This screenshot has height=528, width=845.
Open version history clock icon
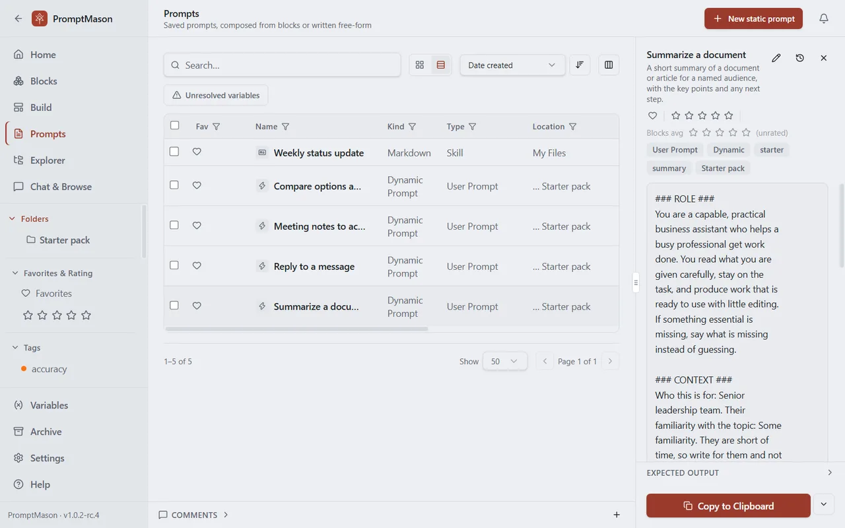pos(800,58)
